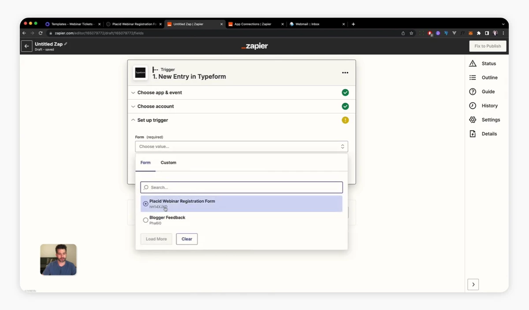Viewport: 529px width, 310px height.
Task: Open the Vue devtools extension
Action: point(454,33)
